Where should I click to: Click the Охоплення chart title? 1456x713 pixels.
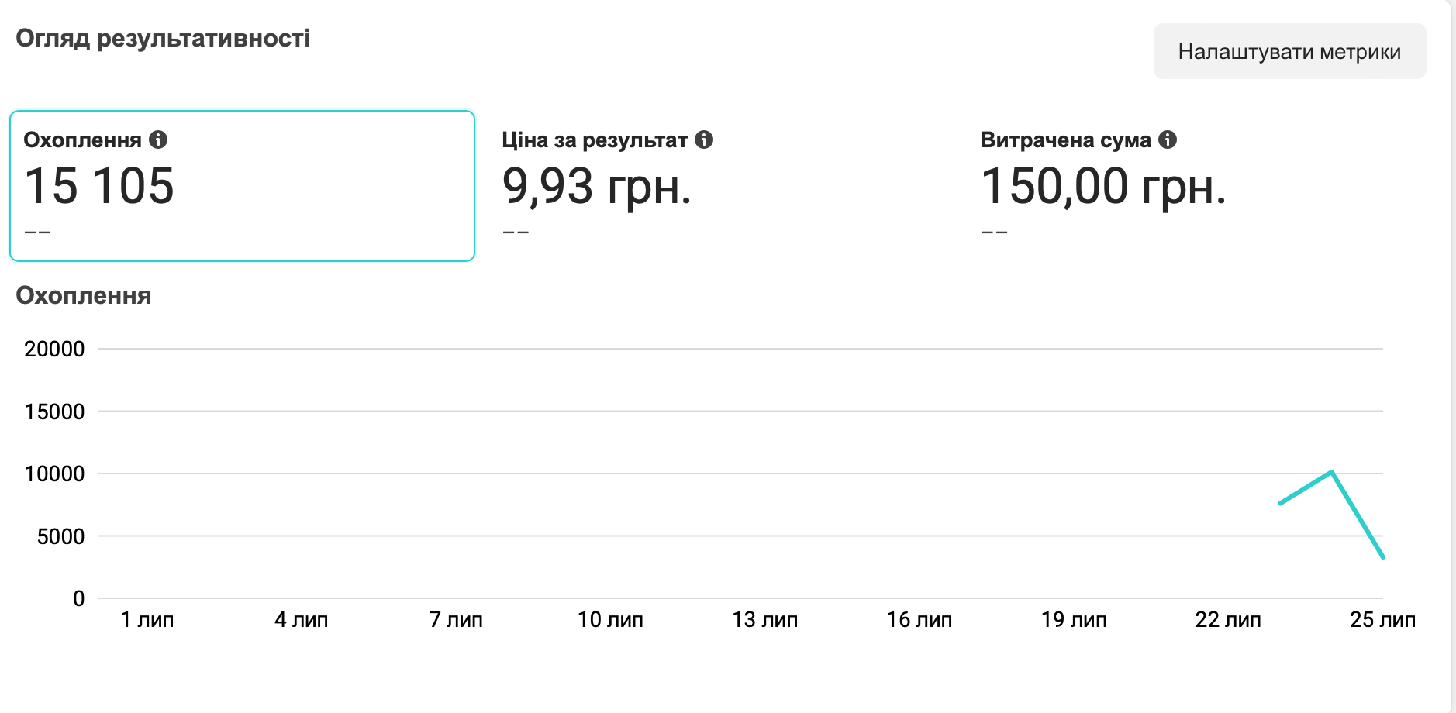[84, 296]
